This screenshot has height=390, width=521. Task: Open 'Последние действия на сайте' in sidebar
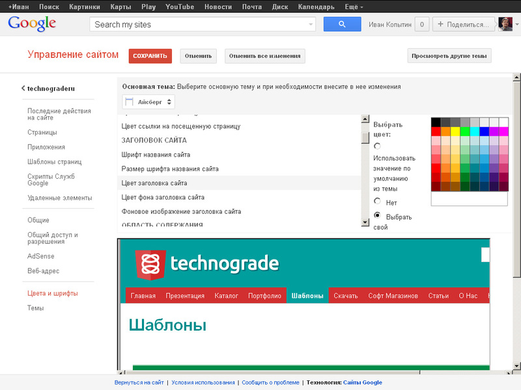(59, 114)
